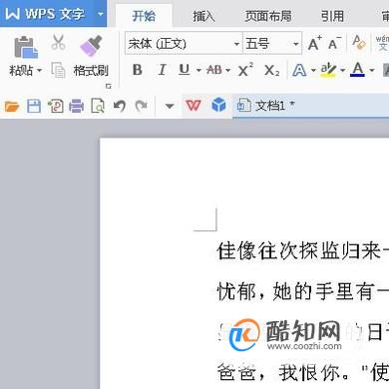Toggle subscript X₂ formatting

tap(271, 71)
